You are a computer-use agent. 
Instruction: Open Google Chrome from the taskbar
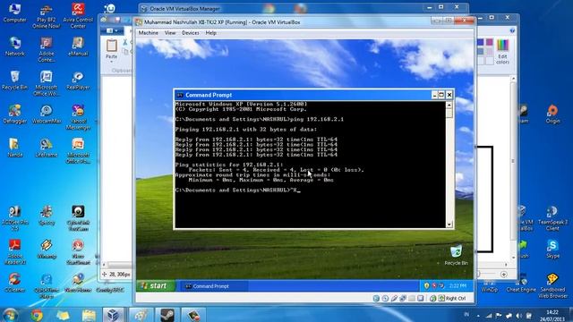[x=37, y=315]
